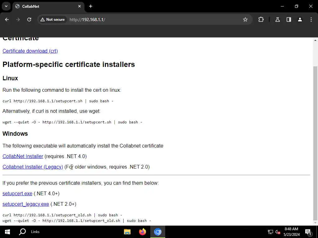Click the curl setupcert.sh command text
Image resolution: width=318 pixels, height=238 pixels.
click(x=58, y=101)
